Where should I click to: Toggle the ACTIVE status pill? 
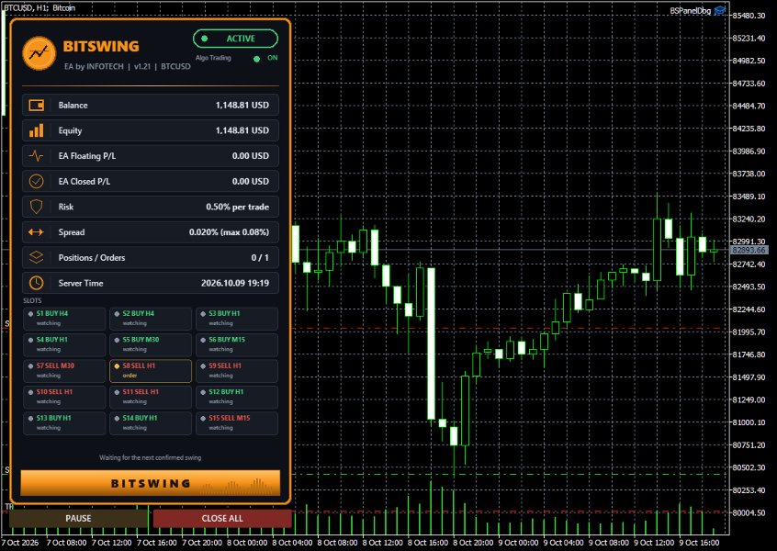coord(235,39)
